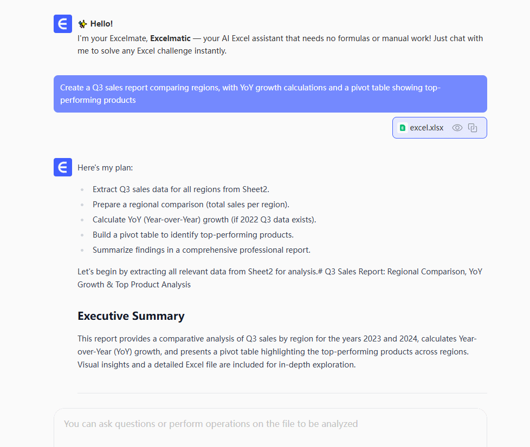
Task: Select the "Prepare a regional comparison" bullet
Action: click(x=191, y=205)
